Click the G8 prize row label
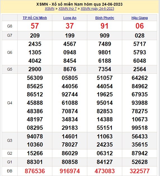The width and height of the screenshot is (160, 176). 10,26
